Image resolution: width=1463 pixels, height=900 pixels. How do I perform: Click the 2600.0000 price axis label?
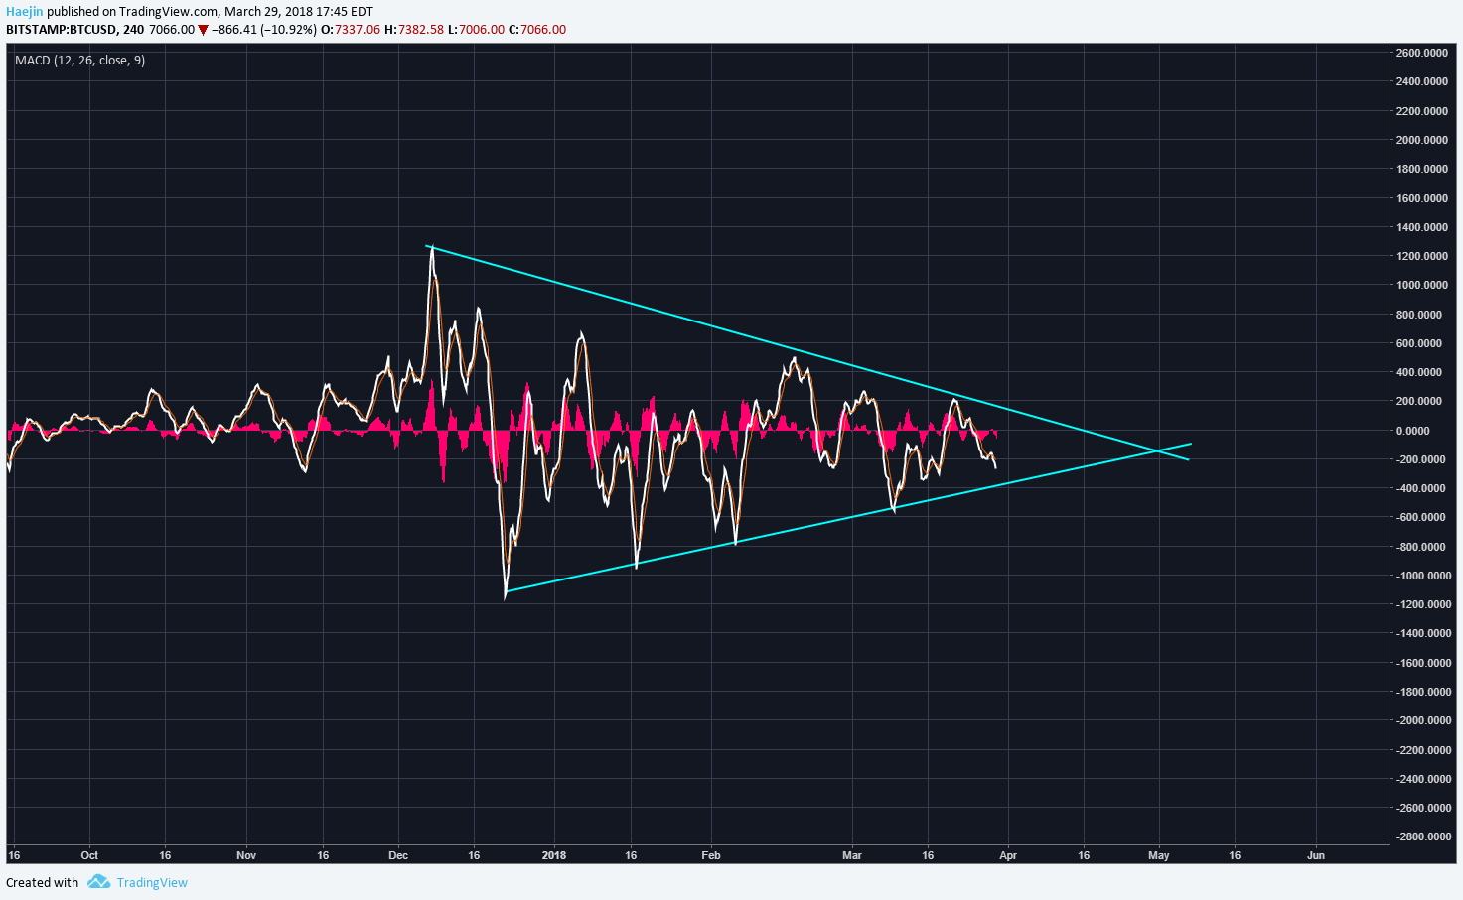(1421, 53)
